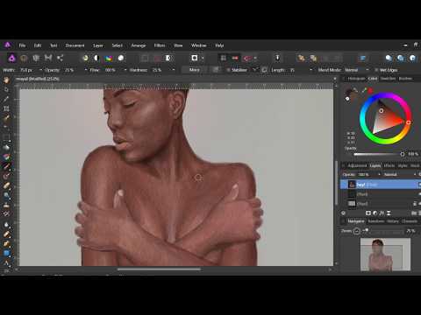
Task: Open the Blend Mode Normal dropdown
Action: 356,70
